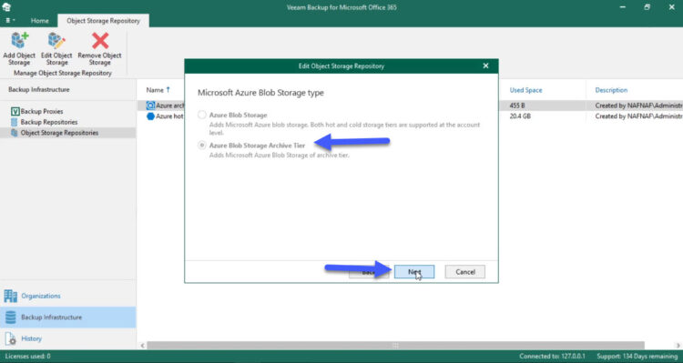Screen dimensions: 683x363
Task: Click the 455 B used space cell
Action: click(517, 106)
